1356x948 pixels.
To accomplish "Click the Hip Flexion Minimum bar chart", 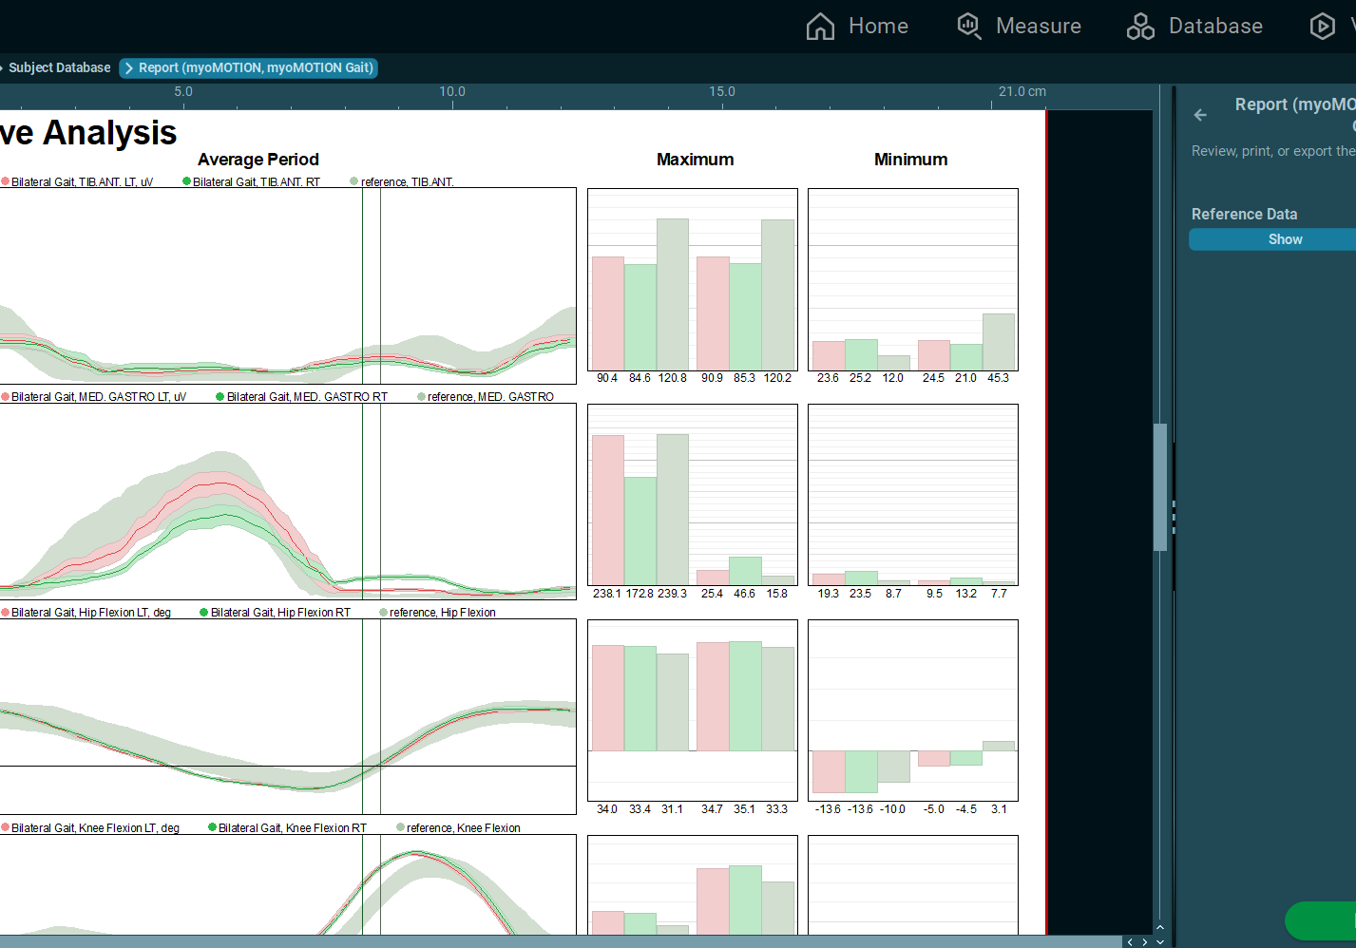I will point(913,711).
